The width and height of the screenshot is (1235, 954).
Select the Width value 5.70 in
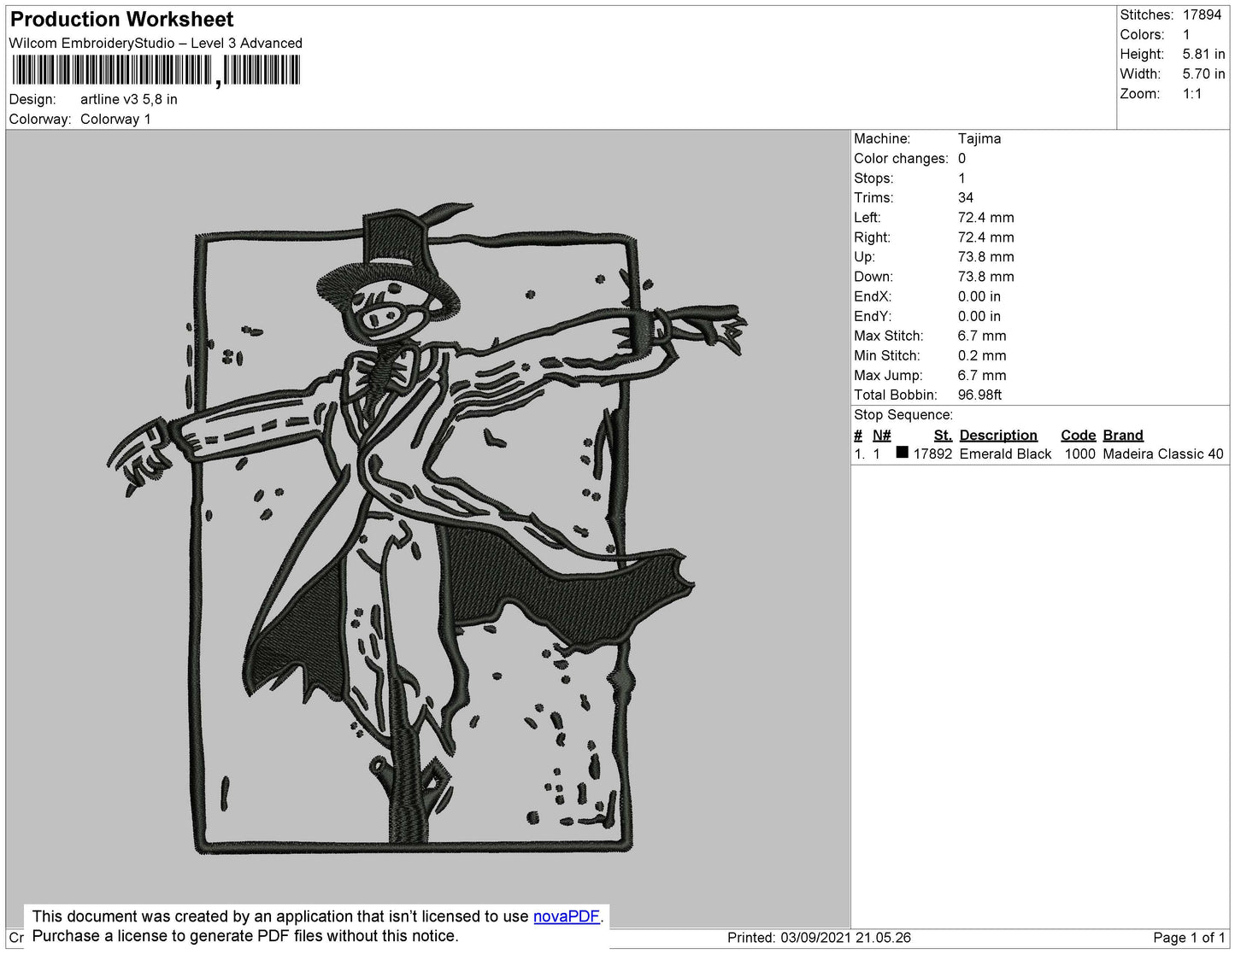click(1203, 74)
